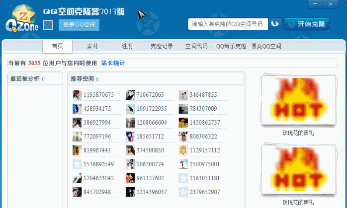This screenshot has height=208, width=347.
Task: Select QQ number 346487855
Action: pyautogui.click(x=203, y=95)
